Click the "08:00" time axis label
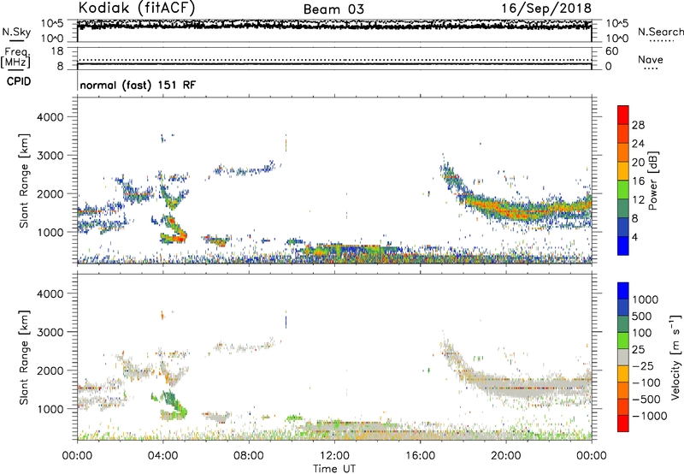This screenshot has width=684, height=474. pyautogui.click(x=249, y=456)
